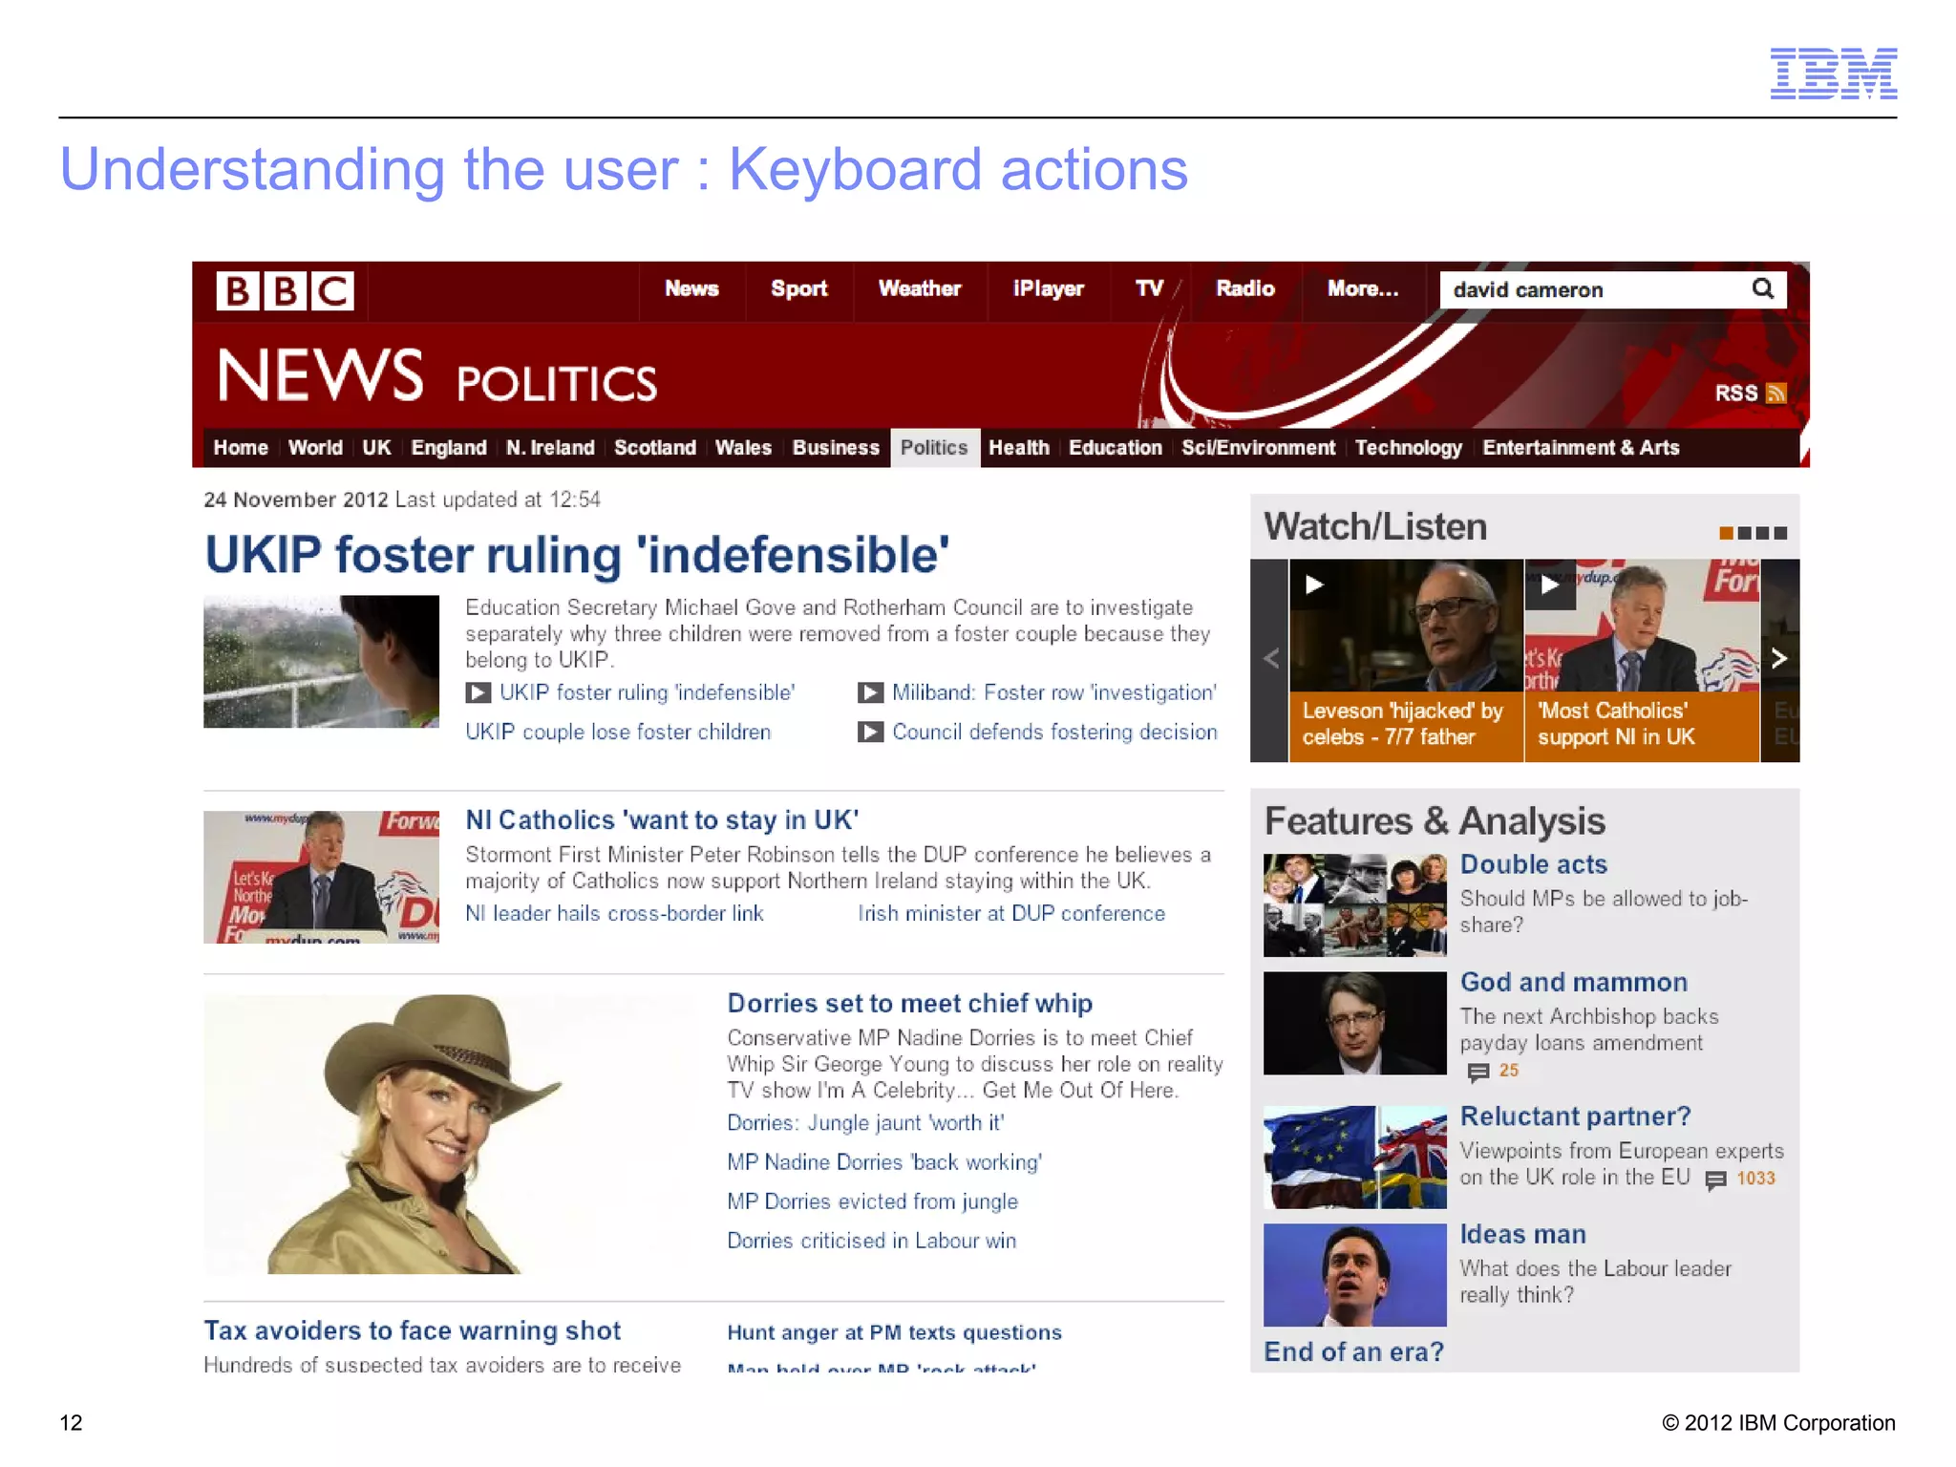
Task: Open NI leader hails cross-border link
Action: click(614, 913)
